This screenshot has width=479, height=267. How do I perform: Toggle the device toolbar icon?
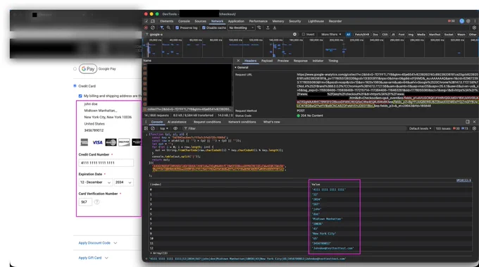pyautogui.click(x=153, y=21)
